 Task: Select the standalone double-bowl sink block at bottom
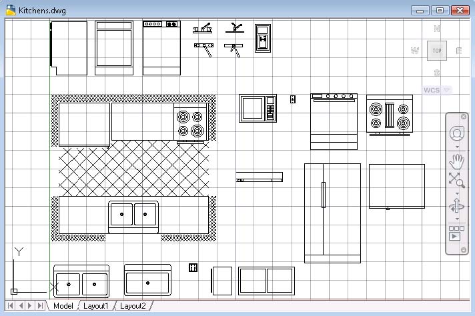(81, 281)
